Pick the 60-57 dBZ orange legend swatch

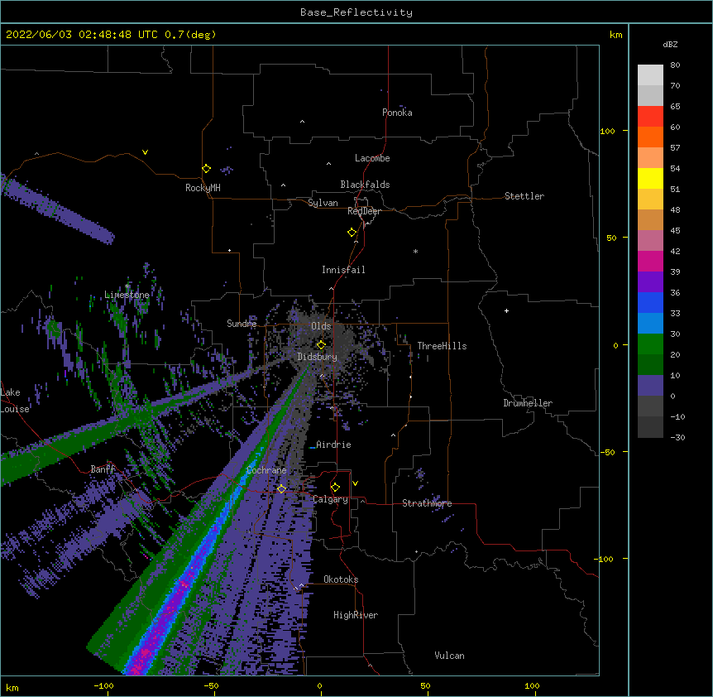[650, 137]
